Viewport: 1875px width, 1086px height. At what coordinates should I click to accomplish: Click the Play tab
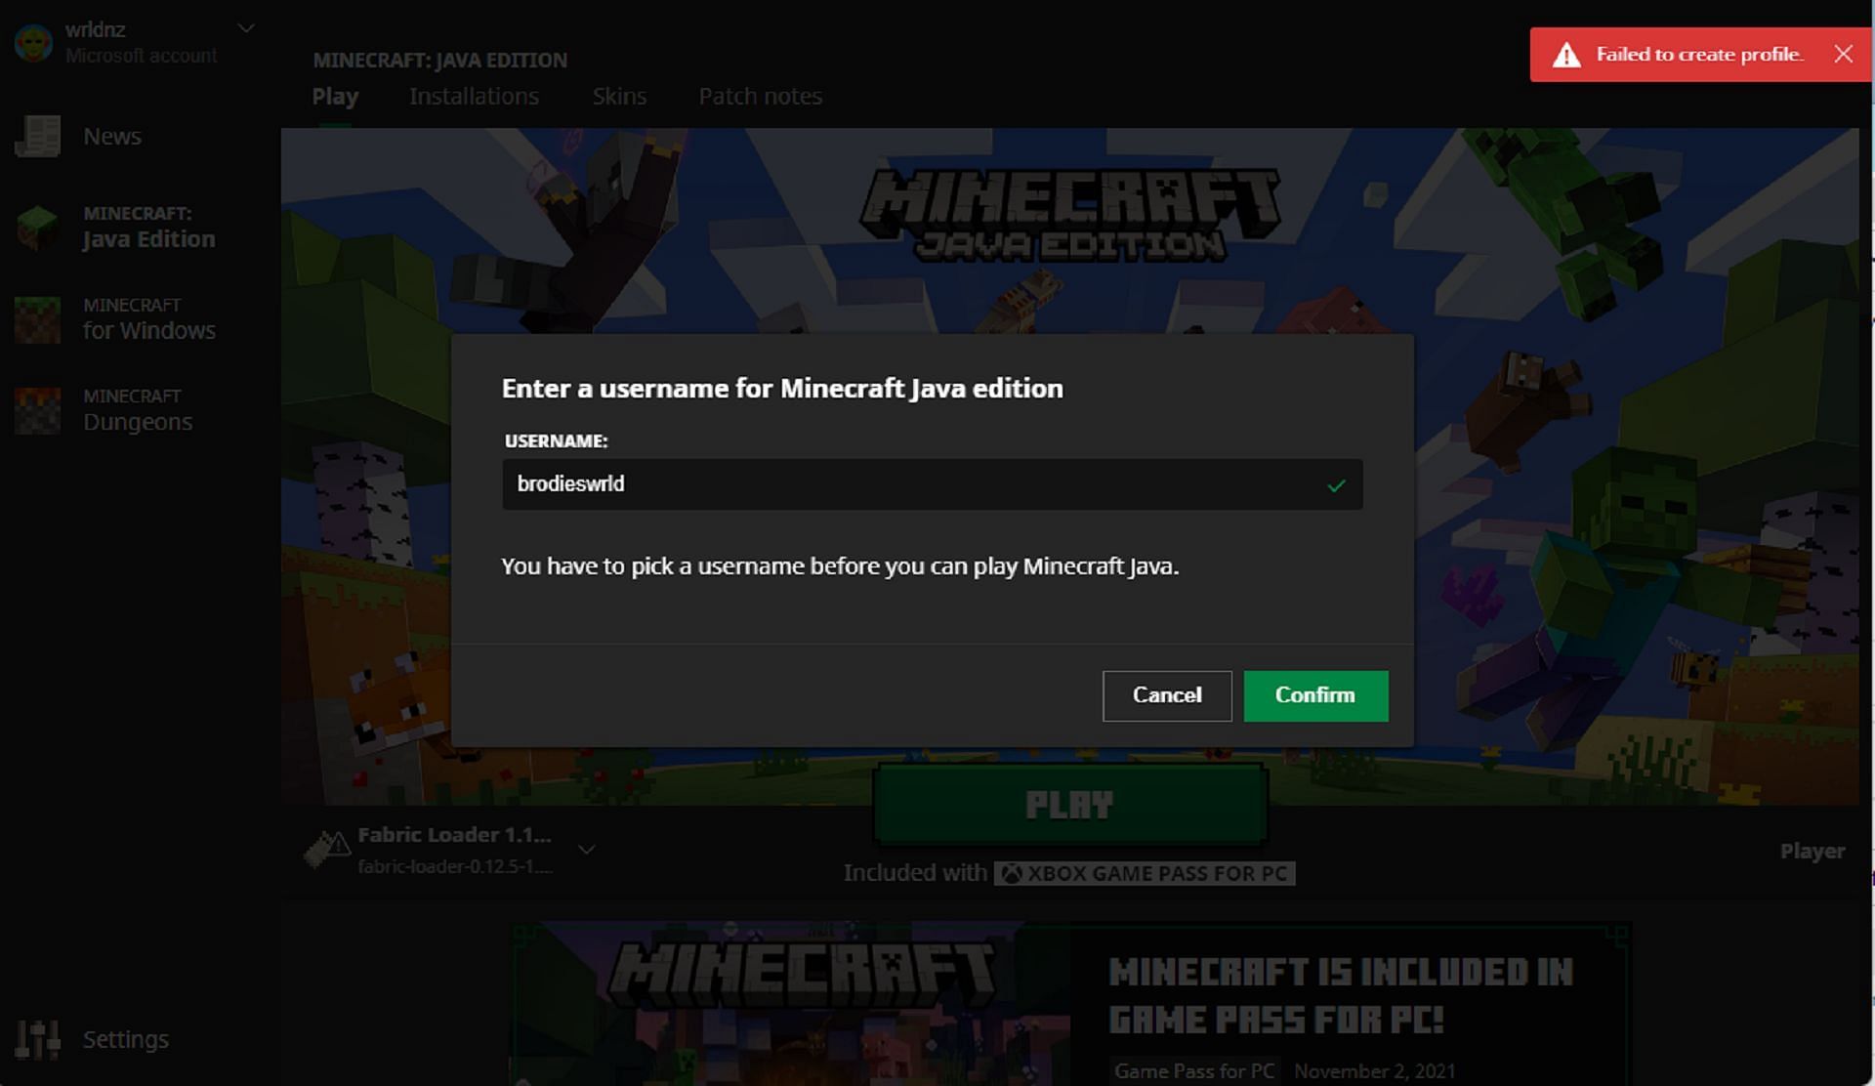click(336, 96)
